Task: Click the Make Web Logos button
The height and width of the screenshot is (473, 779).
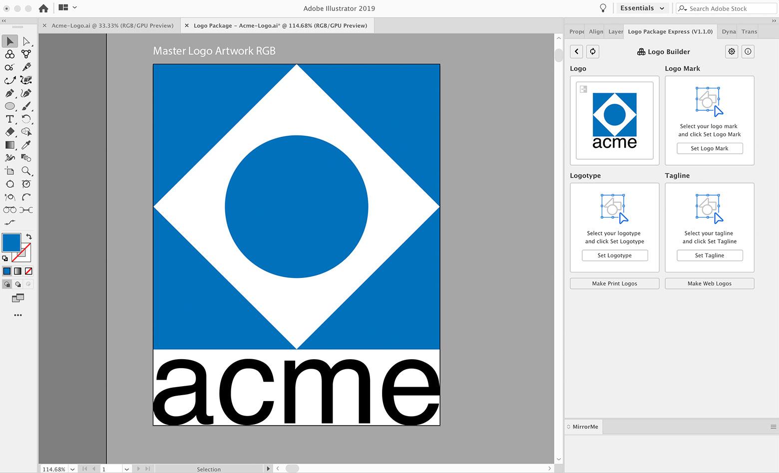Action: point(710,283)
